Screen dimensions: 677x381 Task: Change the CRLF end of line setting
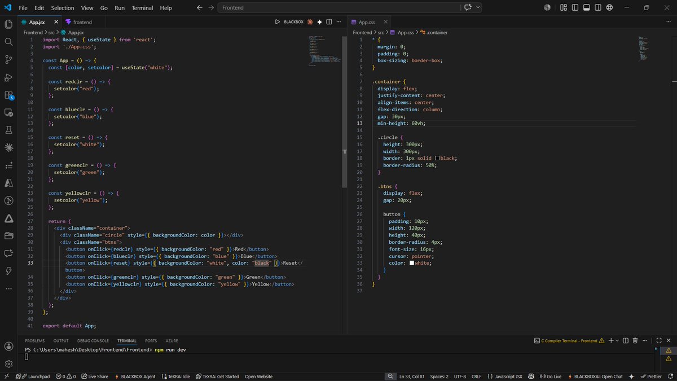(476, 376)
